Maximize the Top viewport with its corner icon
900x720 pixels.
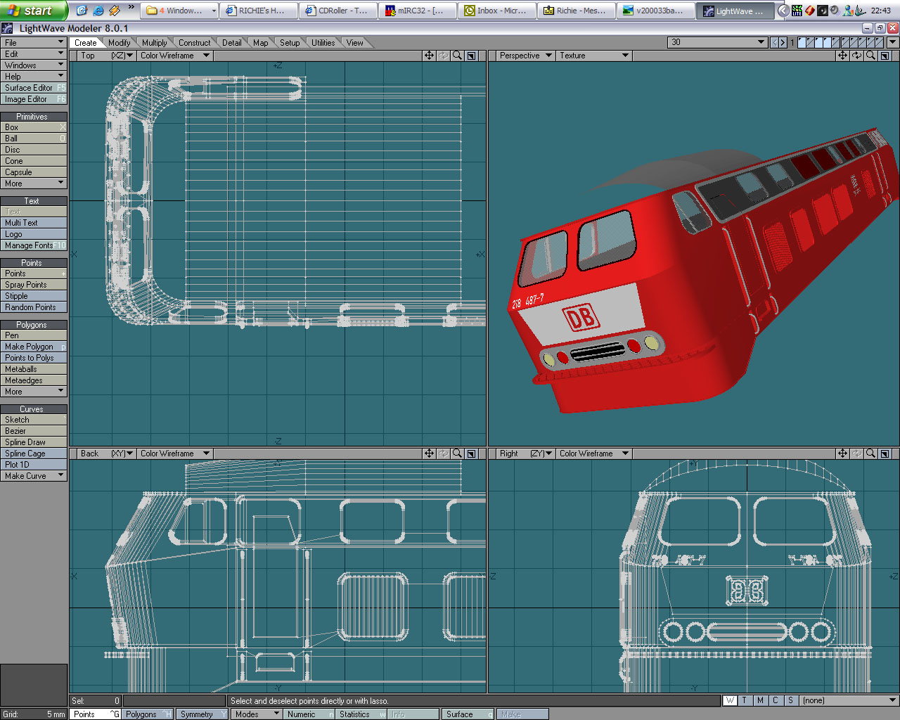coord(472,56)
